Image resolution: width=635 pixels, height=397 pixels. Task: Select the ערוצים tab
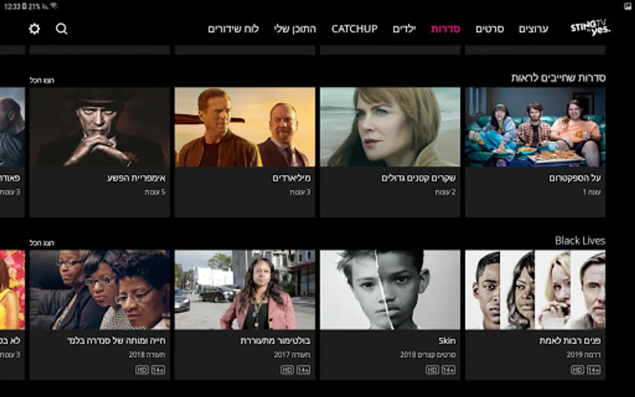click(534, 29)
